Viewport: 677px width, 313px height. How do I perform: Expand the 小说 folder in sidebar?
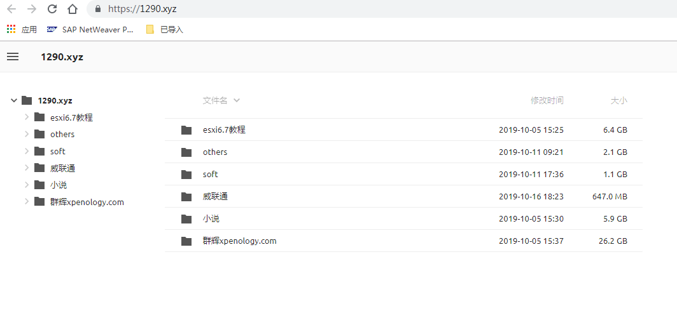pos(26,185)
